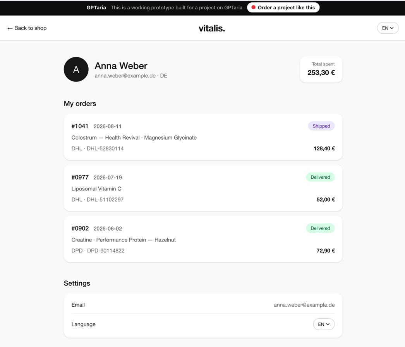
Task: Click tracking number DPD-90114822
Action: click(106, 250)
